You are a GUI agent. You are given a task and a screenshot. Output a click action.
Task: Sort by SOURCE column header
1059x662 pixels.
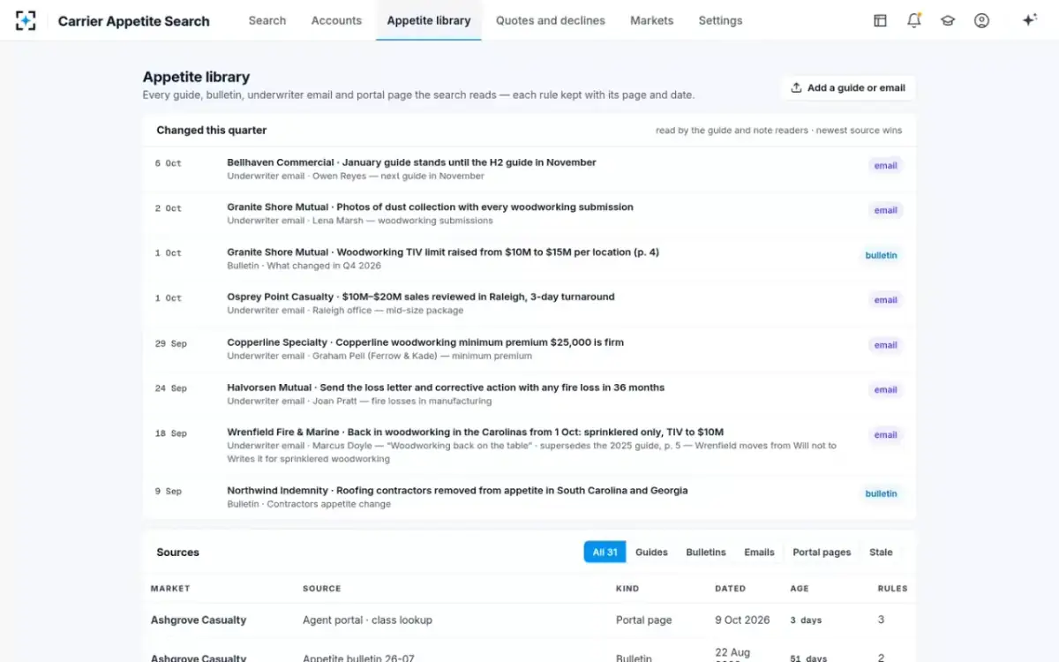click(x=321, y=589)
